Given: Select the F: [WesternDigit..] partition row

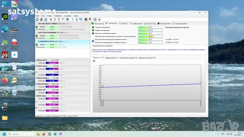Looking at the screenshot, I should click(63, 80).
